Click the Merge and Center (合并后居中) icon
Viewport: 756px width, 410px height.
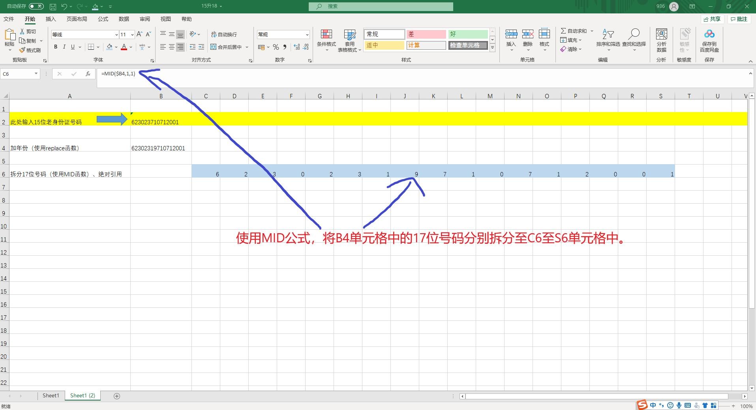pyautogui.click(x=214, y=47)
